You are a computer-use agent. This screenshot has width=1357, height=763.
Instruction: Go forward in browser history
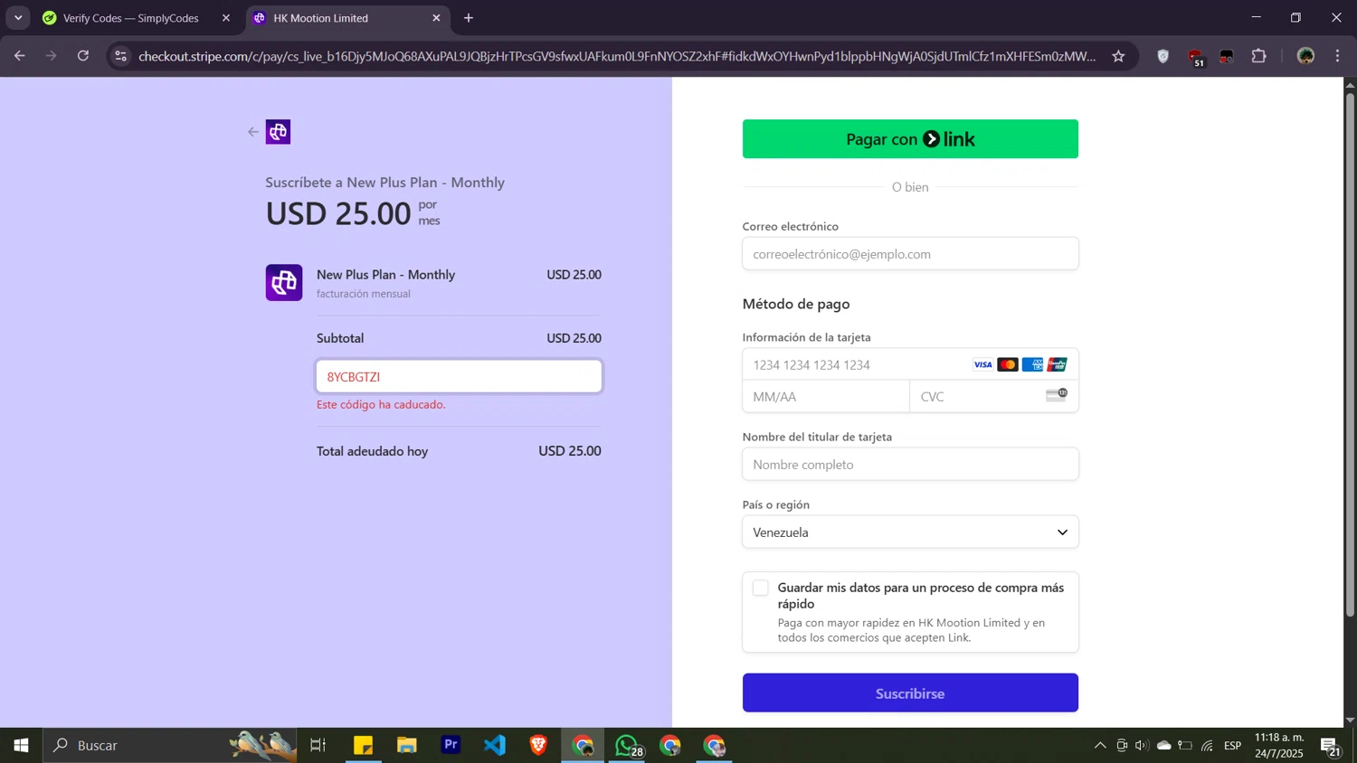tap(52, 56)
